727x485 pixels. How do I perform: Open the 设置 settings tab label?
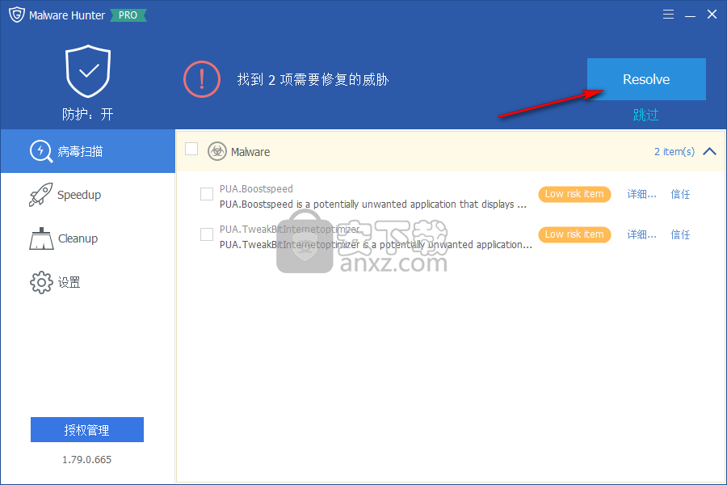tap(69, 282)
